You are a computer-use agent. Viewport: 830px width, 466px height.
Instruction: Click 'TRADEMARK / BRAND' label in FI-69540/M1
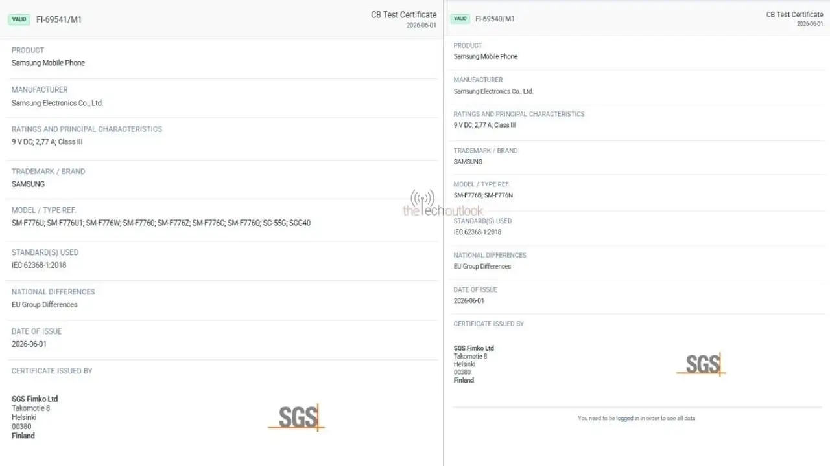tap(486, 150)
